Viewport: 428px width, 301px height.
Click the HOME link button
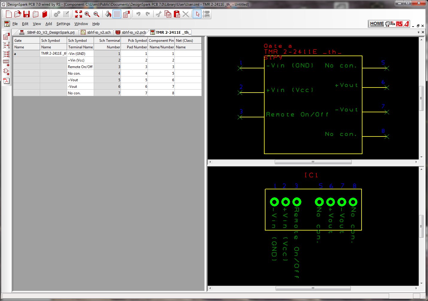pyautogui.click(x=377, y=24)
